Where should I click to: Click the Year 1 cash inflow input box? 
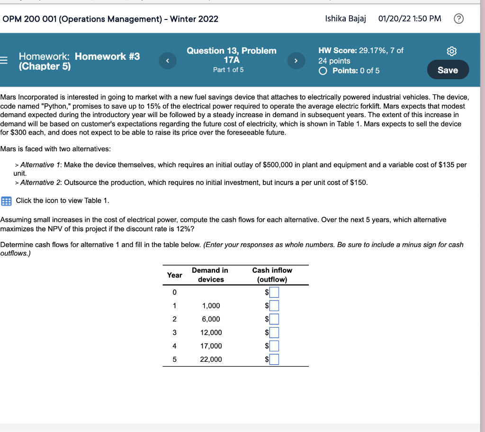274,305
